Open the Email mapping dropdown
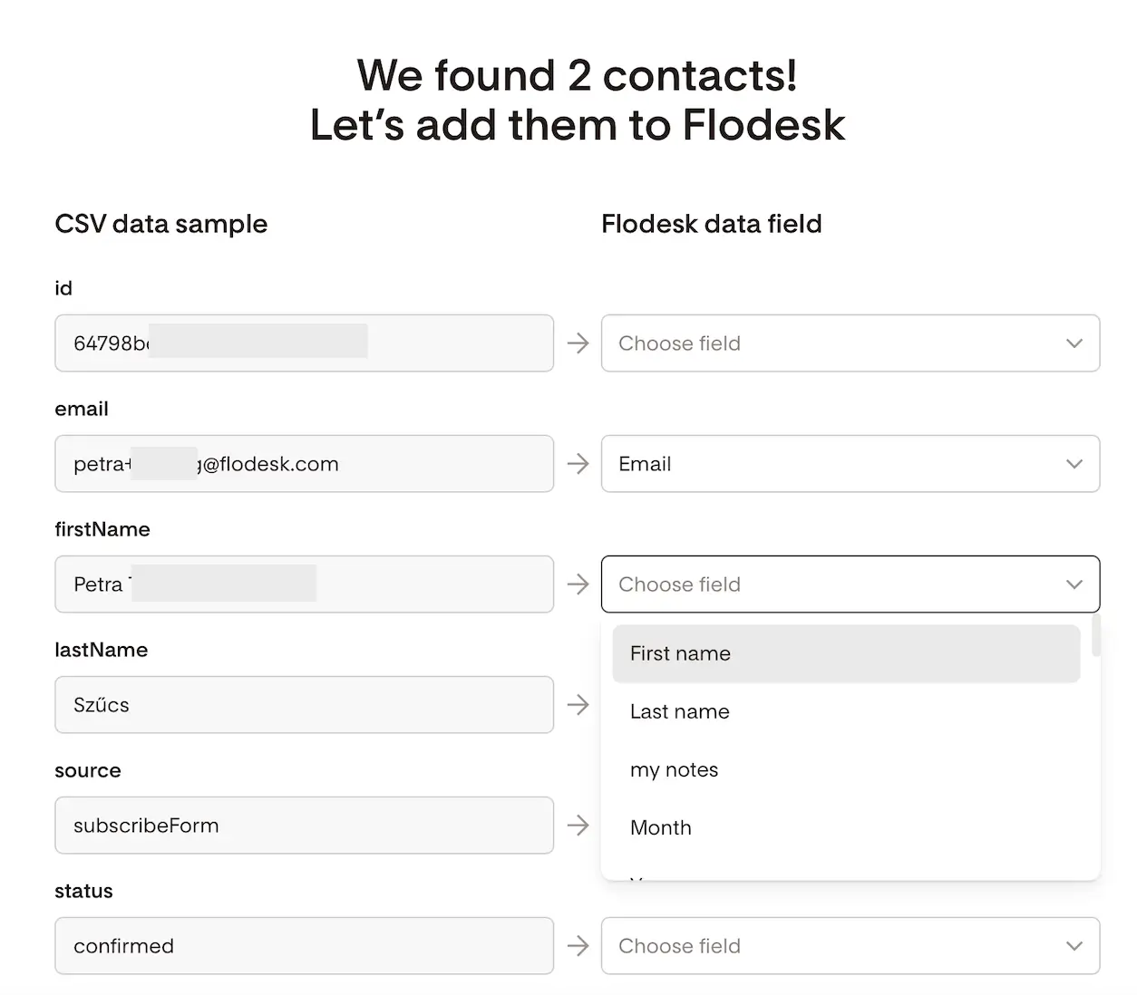The image size is (1137, 995). click(x=850, y=464)
